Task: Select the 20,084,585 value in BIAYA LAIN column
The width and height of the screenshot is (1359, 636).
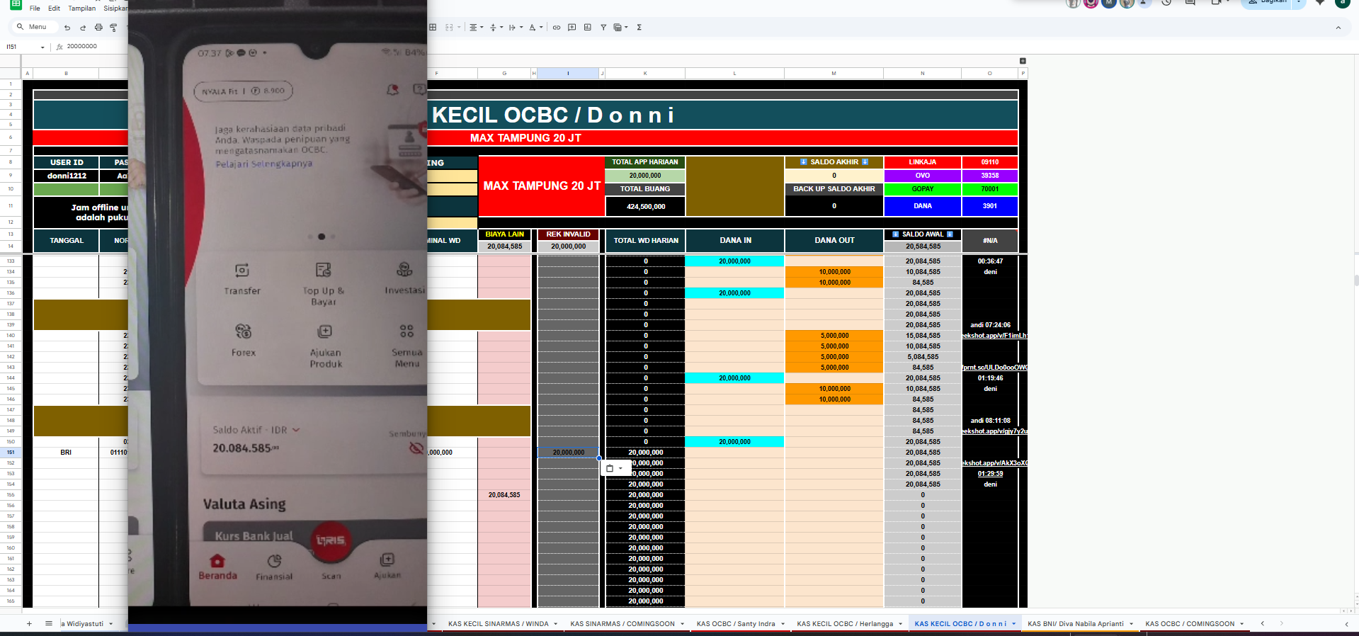Action: (x=504, y=495)
